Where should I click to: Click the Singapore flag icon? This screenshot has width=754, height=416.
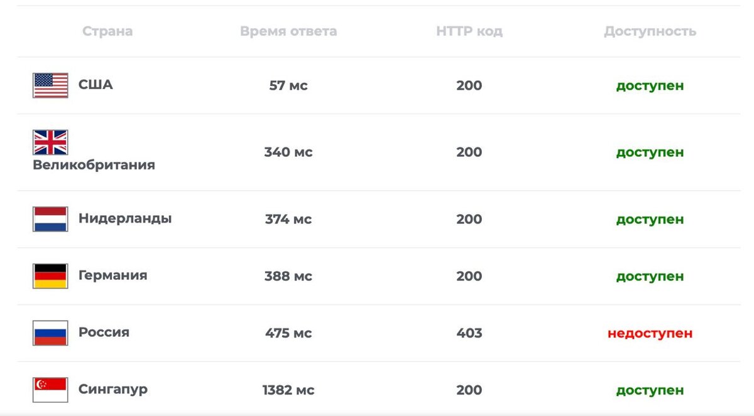click(x=50, y=390)
